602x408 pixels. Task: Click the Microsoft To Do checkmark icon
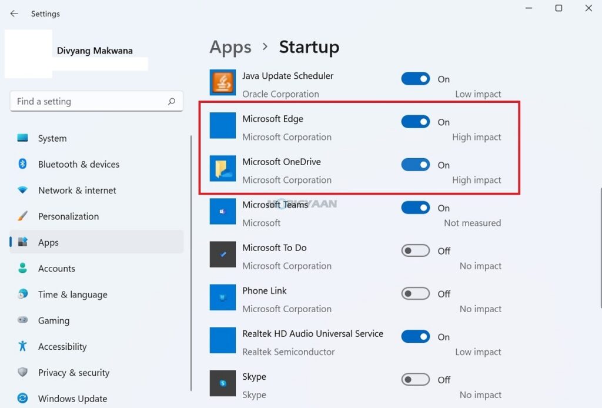coord(223,254)
